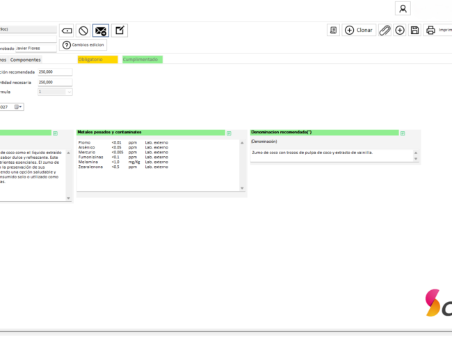Viewport: 452px width, 338px height.
Task: Click the edit pencil icon
Action: point(120,31)
